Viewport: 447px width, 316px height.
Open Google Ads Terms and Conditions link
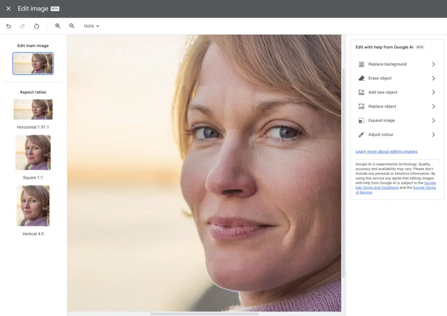point(377,188)
